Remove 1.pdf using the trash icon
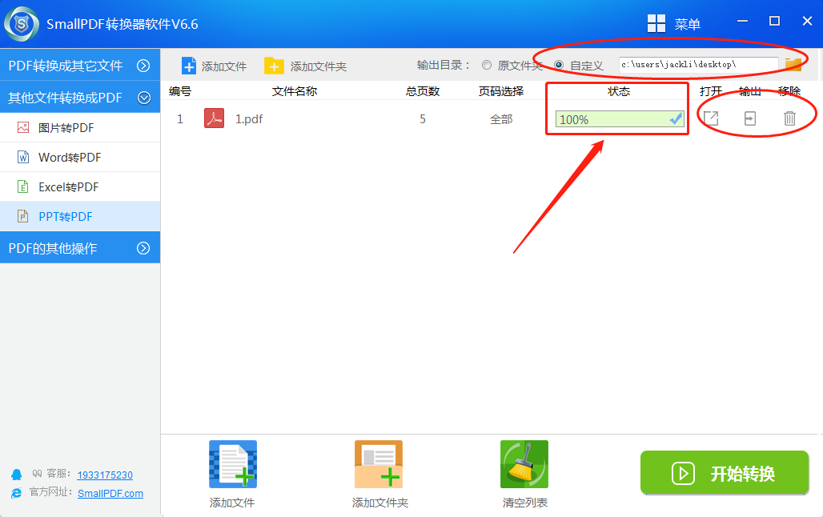823x517 pixels. pyautogui.click(x=789, y=118)
